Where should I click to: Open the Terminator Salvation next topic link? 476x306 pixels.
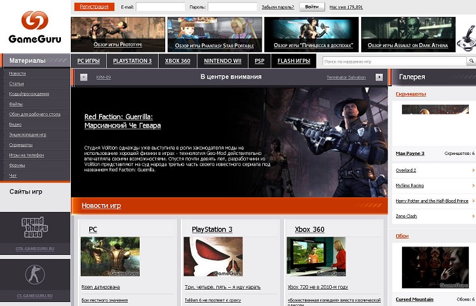[x=346, y=78]
